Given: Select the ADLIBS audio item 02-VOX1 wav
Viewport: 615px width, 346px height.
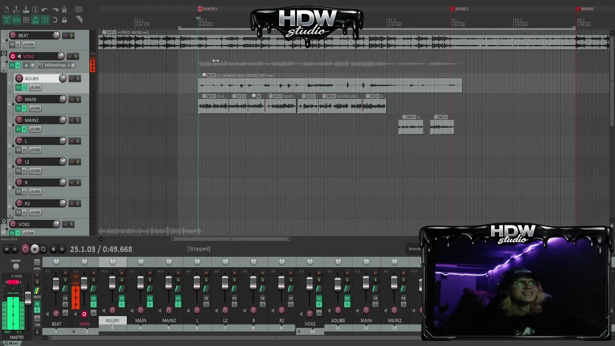Looking at the screenshot, I should [x=330, y=85].
